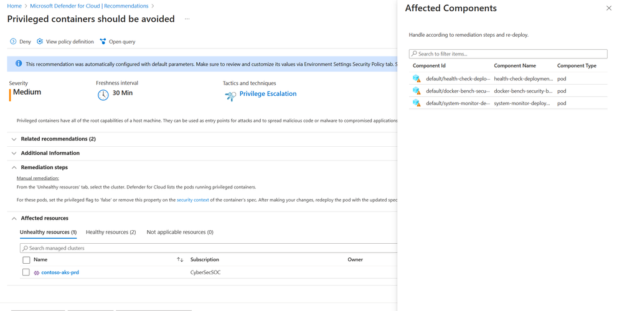
Task: Click the Freshness interval clock icon
Action: [103, 95]
